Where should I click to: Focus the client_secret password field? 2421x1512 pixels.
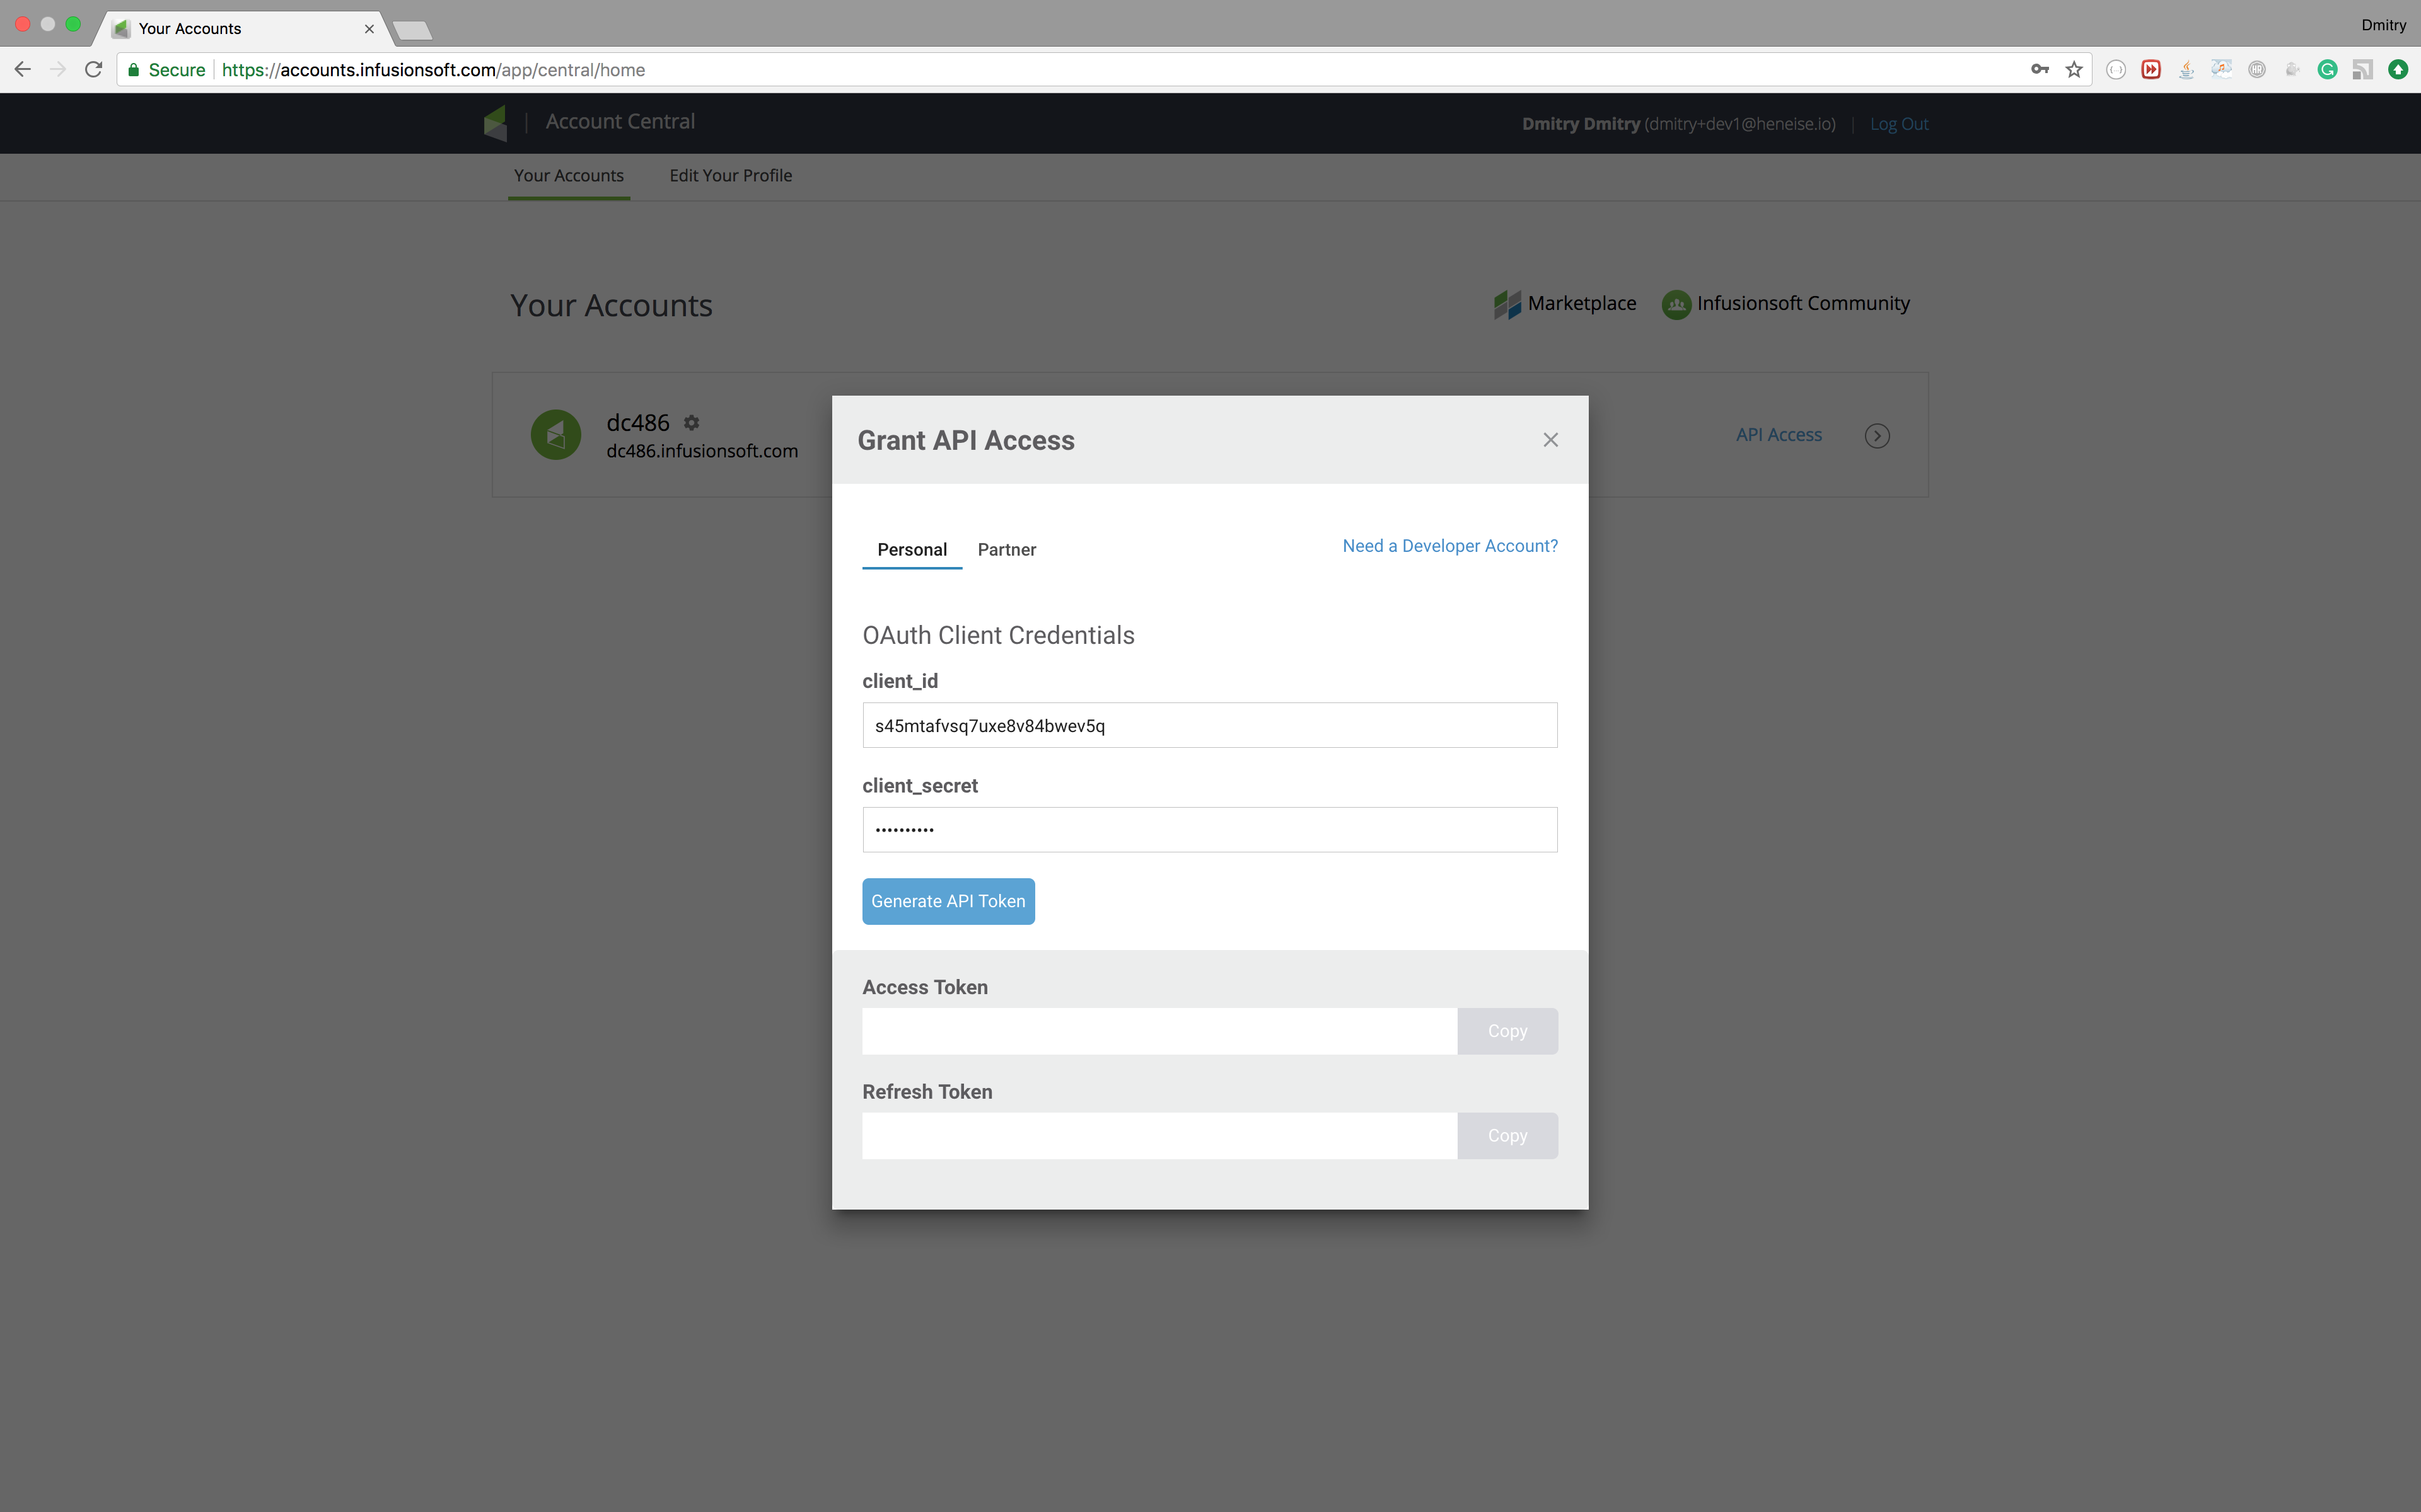coord(1209,829)
